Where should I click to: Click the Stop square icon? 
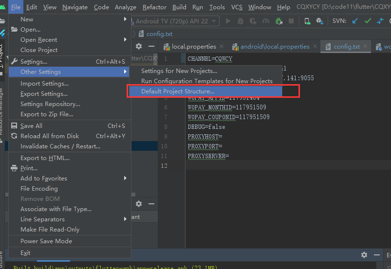pos(291,21)
